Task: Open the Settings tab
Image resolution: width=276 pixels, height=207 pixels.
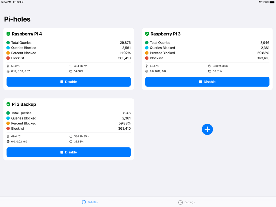Action: click(x=187, y=202)
